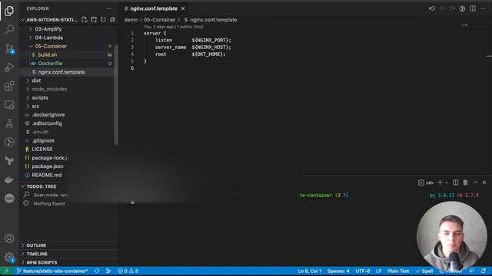This screenshot has width=492, height=276.
Task: Close the nginx.conf.template tab
Action: (x=183, y=8)
